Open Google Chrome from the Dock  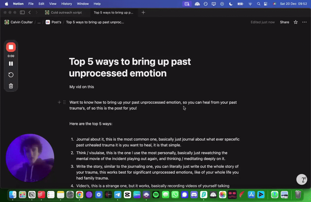tap(80, 195)
